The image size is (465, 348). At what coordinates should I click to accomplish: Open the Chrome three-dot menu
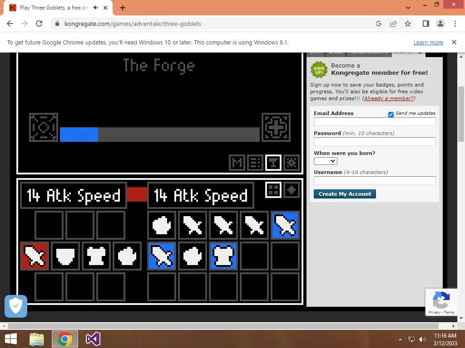point(455,24)
